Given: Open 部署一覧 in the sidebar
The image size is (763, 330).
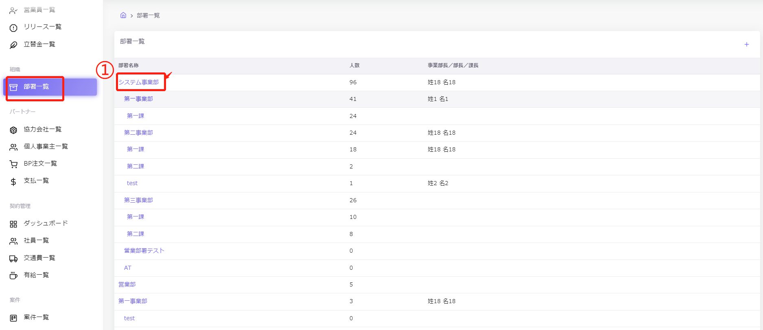Looking at the screenshot, I should (36, 87).
